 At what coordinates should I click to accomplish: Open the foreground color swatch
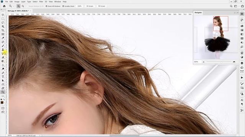2,102
